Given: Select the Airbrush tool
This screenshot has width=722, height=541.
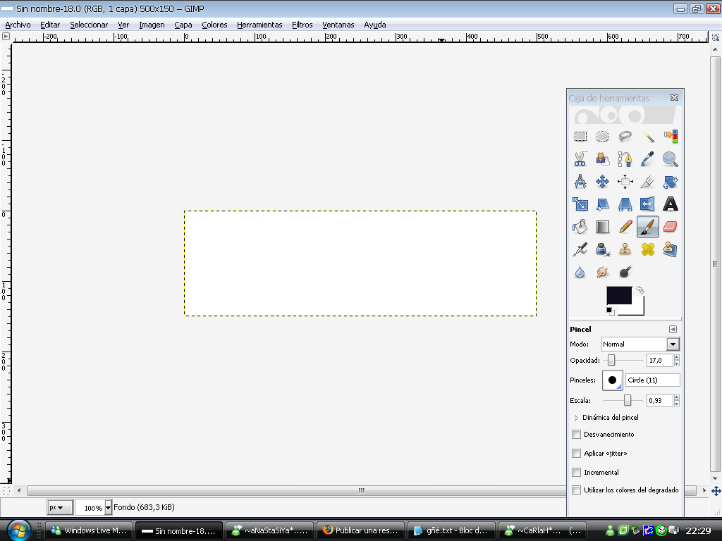Looking at the screenshot, I should (x=580, y=250).
